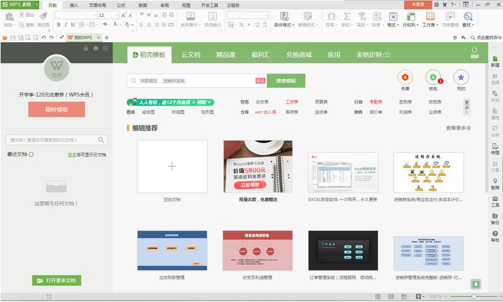Select the 精品课 navigation tab
The image size is (503, 302).
click(x=226, y=55)
